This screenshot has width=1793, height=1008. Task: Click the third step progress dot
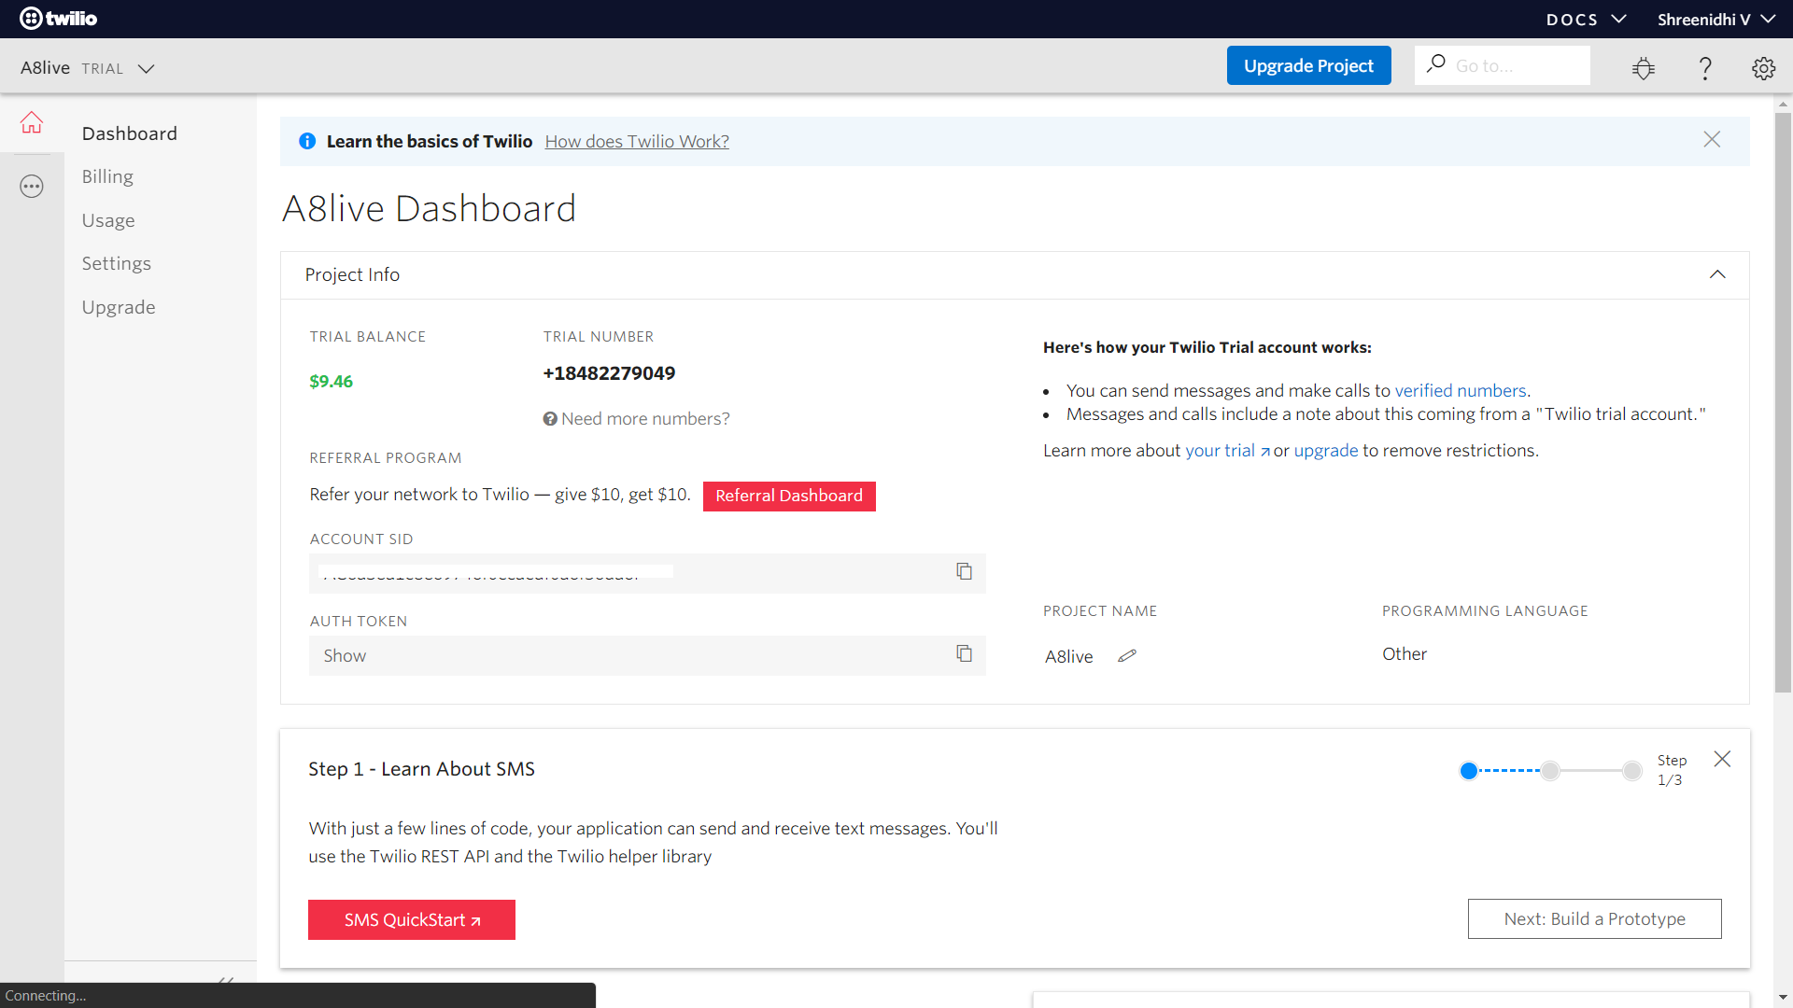pyautogui.click(x=1631, y=770)
